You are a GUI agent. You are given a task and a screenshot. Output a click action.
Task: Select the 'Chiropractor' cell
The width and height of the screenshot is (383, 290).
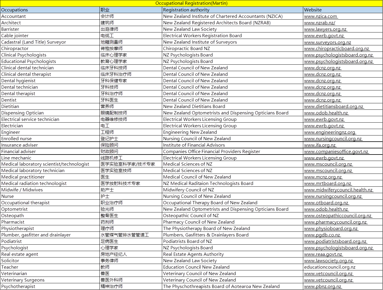click(x=50, y=49)
